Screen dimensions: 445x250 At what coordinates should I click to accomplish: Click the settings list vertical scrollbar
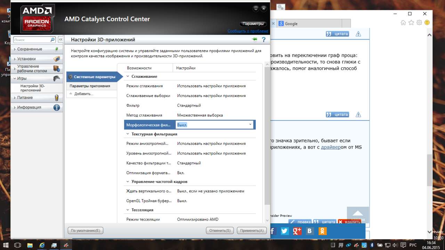coord(267,139)
